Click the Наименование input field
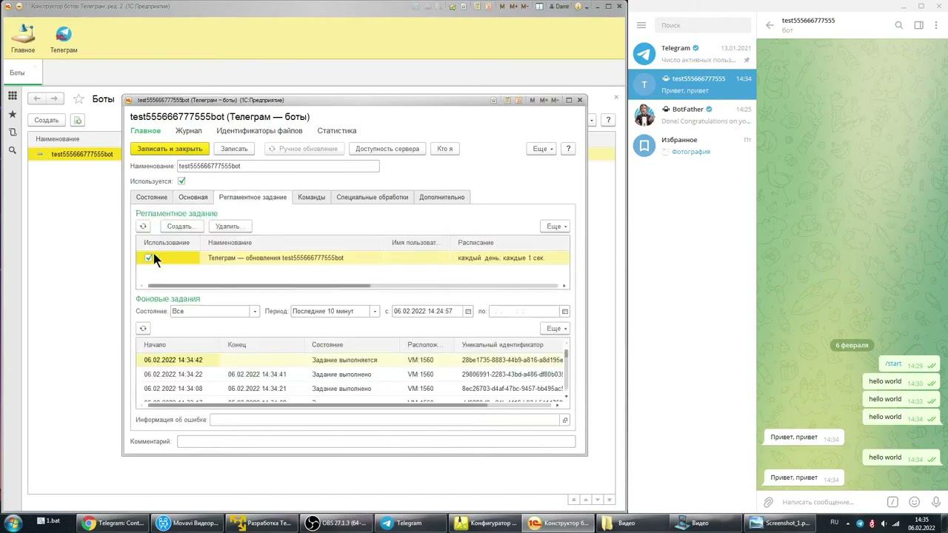The image size is (948, 533). [278, 167]
